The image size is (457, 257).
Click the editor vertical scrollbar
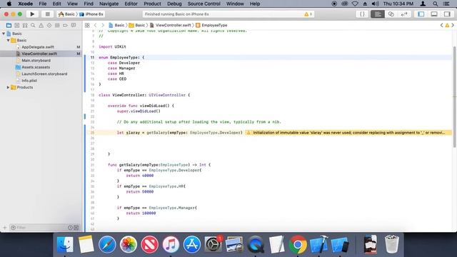coord(454,97)
